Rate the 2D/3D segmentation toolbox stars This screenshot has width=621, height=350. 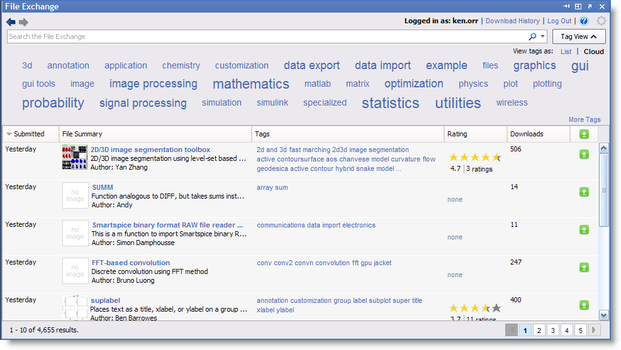(474, 157)
